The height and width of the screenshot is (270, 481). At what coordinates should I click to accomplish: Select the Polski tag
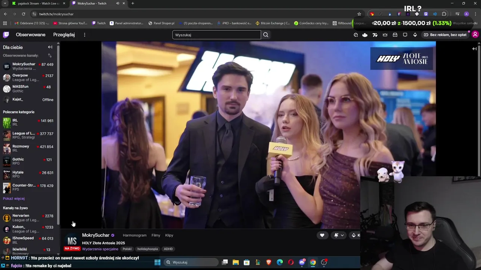pos(127,249)
